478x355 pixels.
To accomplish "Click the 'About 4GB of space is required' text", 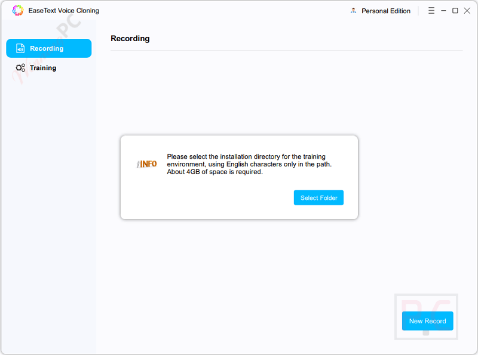I will click(x=215, y=172).
